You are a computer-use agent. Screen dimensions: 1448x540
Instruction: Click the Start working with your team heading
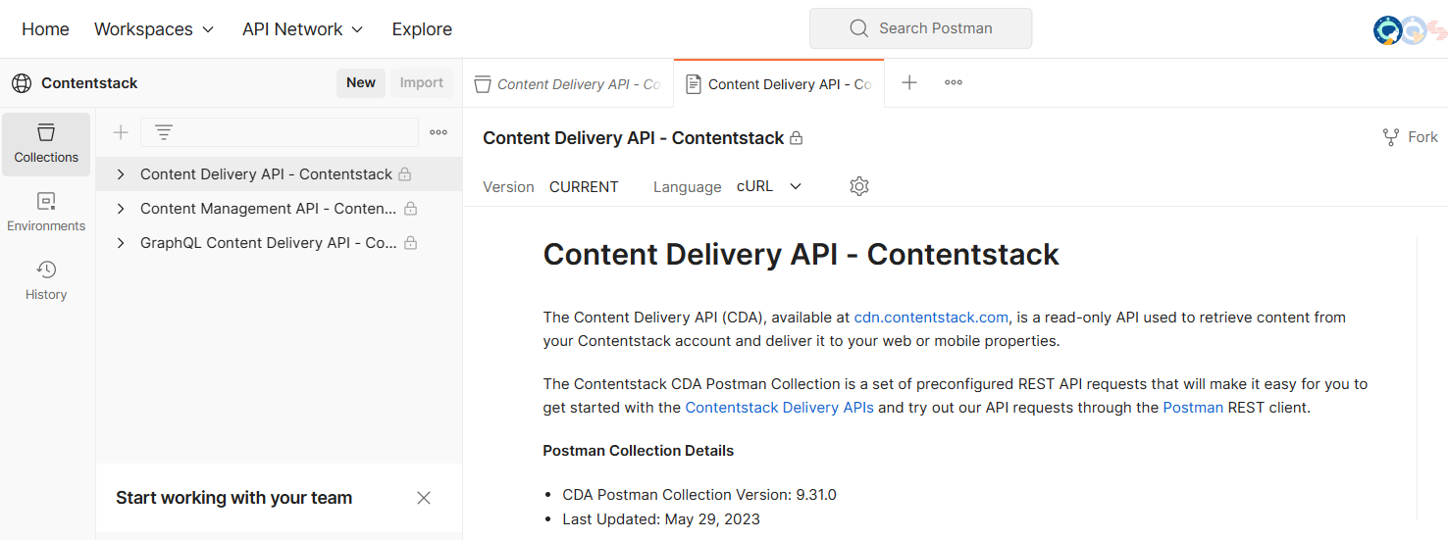click(x=233, y=498)
